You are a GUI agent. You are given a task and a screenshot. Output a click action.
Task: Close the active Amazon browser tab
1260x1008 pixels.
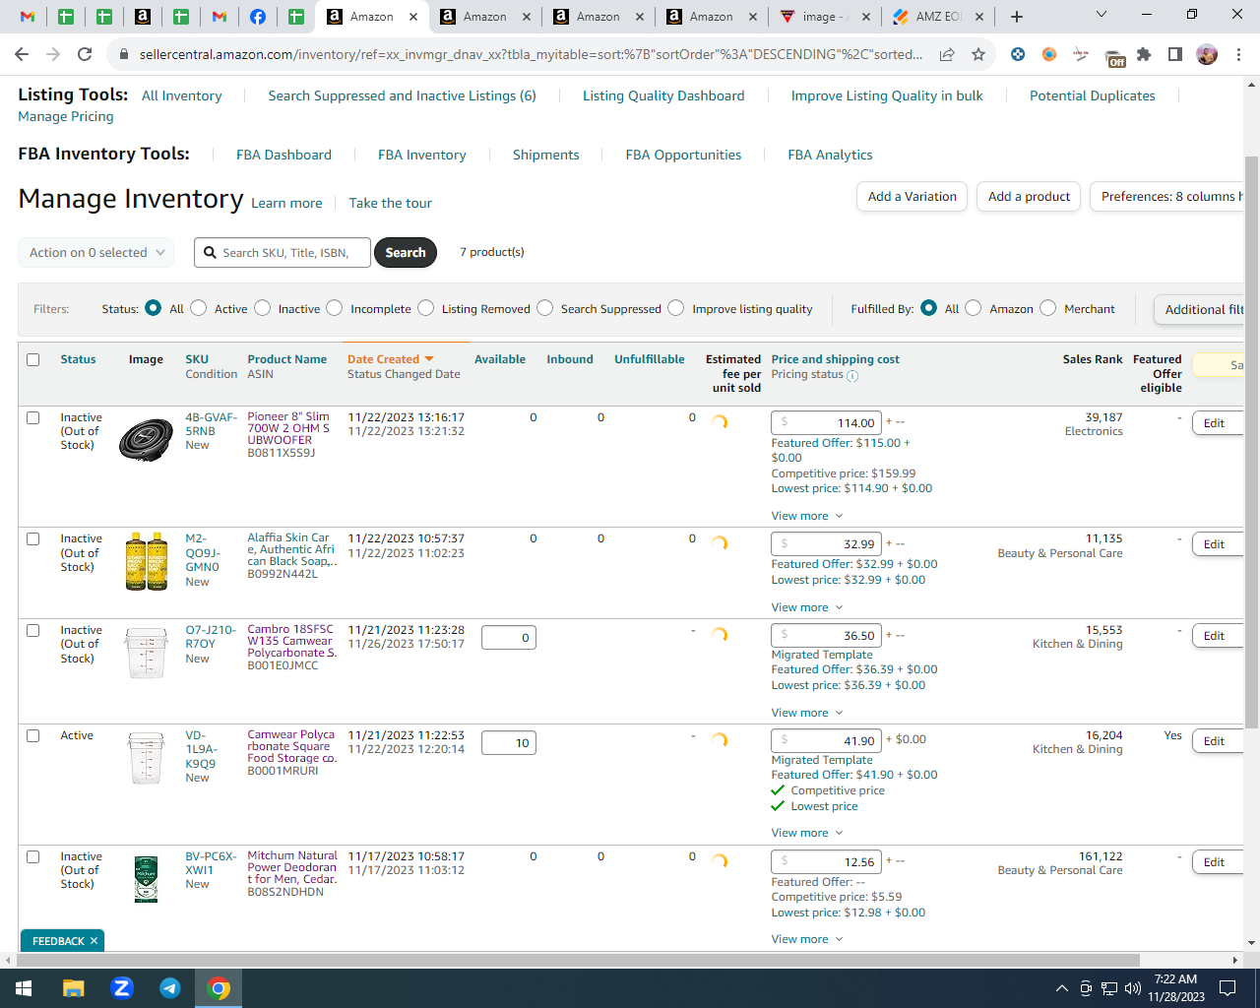[413, 17]
